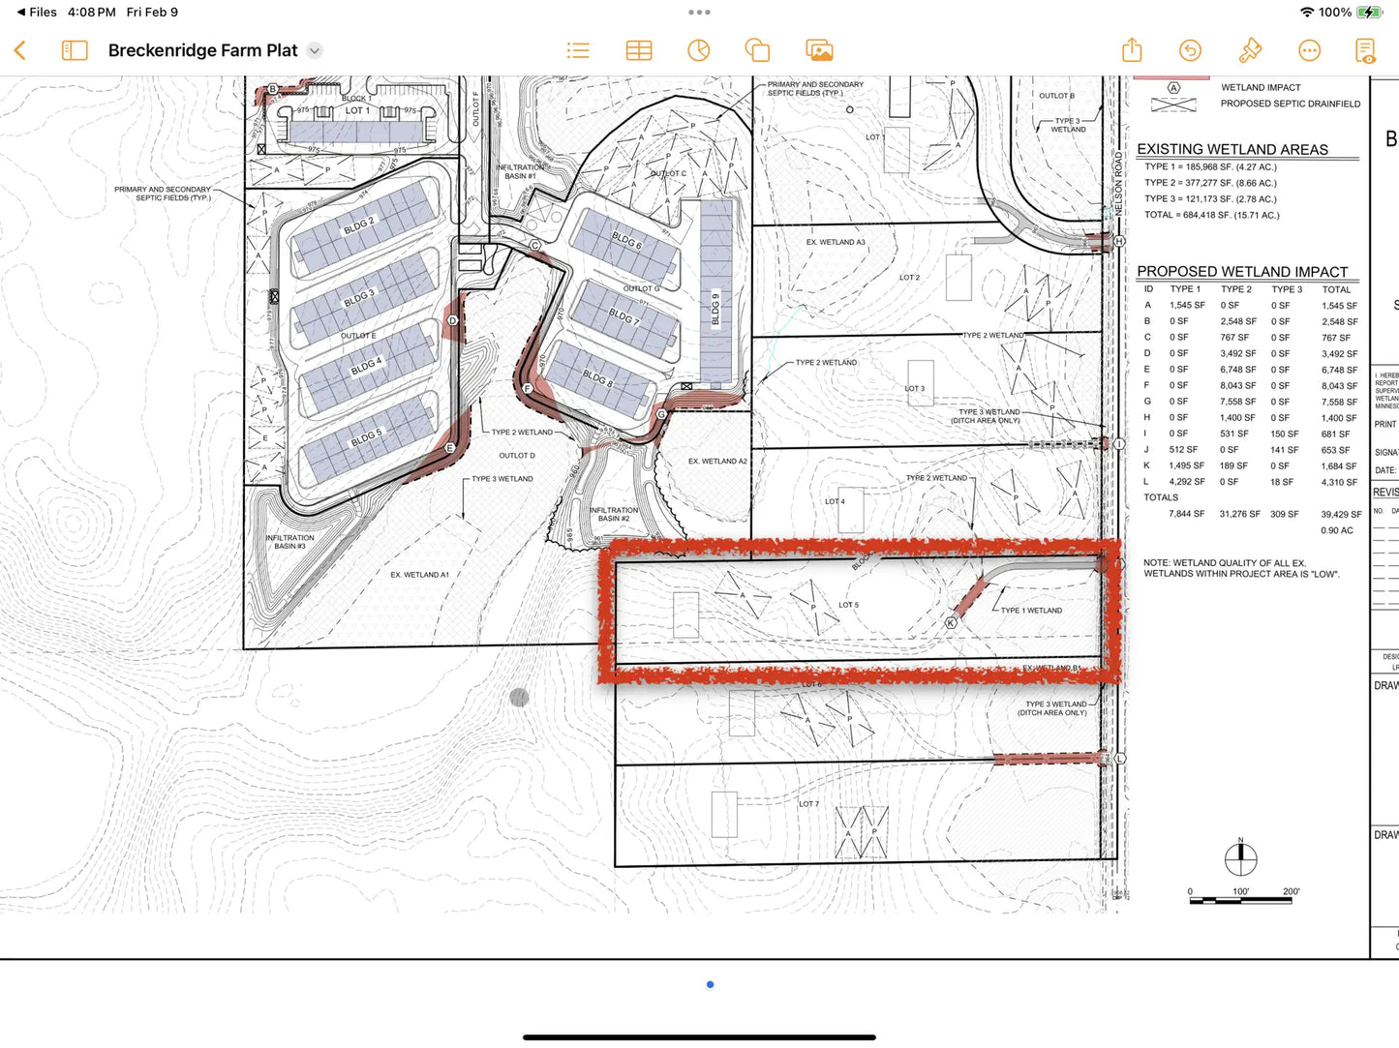This screenshot has width=1399, height=1048.
Task: Tap wetland quality NOTE text
Action: pyautogui.click(x=1241, y=568)
